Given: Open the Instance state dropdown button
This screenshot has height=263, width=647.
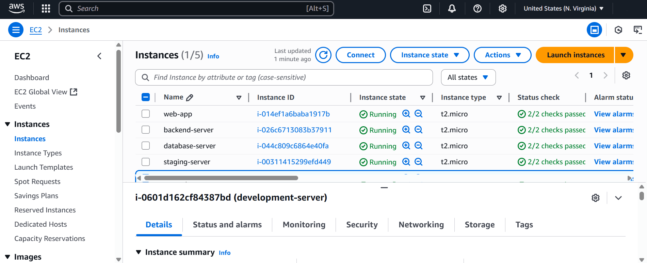Looking at the screenshot, I should coord(430,55).
